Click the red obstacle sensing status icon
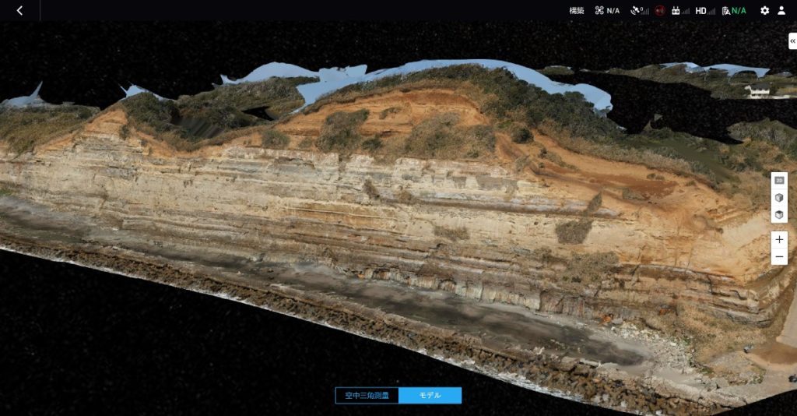This screenshot has width=797, height=416. (x=660, y=10)
